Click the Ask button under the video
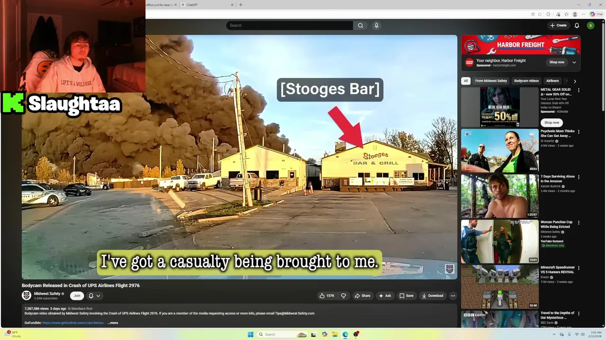This screenshot has width=606, height=340. [385, 296]
